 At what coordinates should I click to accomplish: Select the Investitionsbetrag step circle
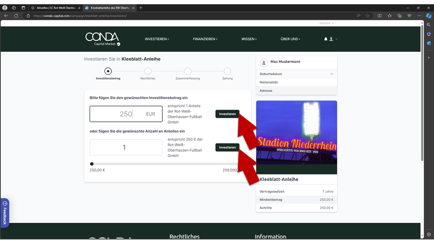108,71
